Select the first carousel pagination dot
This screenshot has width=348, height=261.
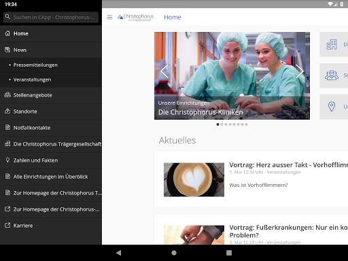[x=217, y=124]
